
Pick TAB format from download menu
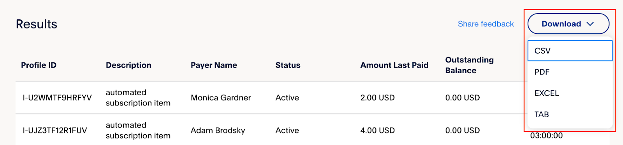(570, 114)
